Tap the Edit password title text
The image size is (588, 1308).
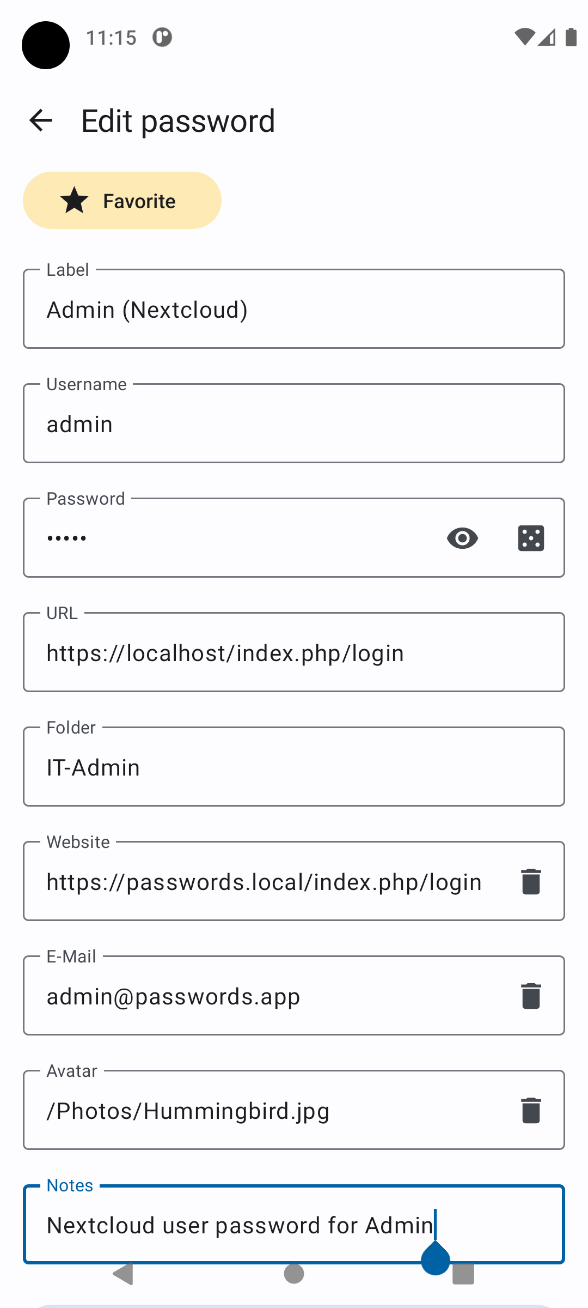point(178,119)
